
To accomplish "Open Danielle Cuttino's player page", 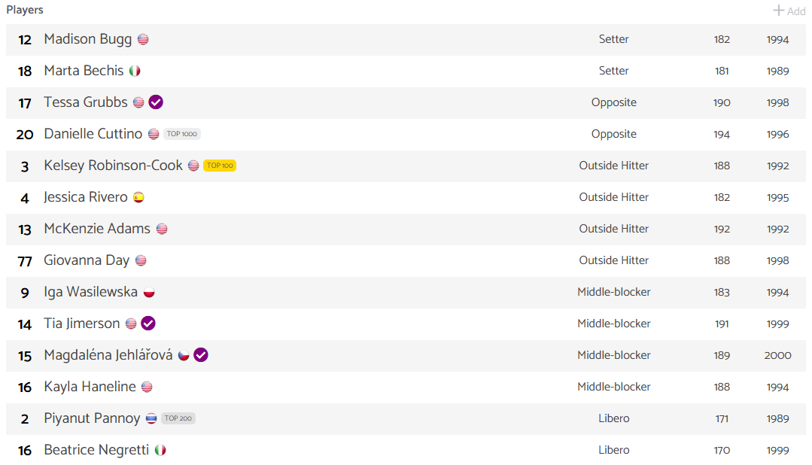I will (x=93, y=134).
